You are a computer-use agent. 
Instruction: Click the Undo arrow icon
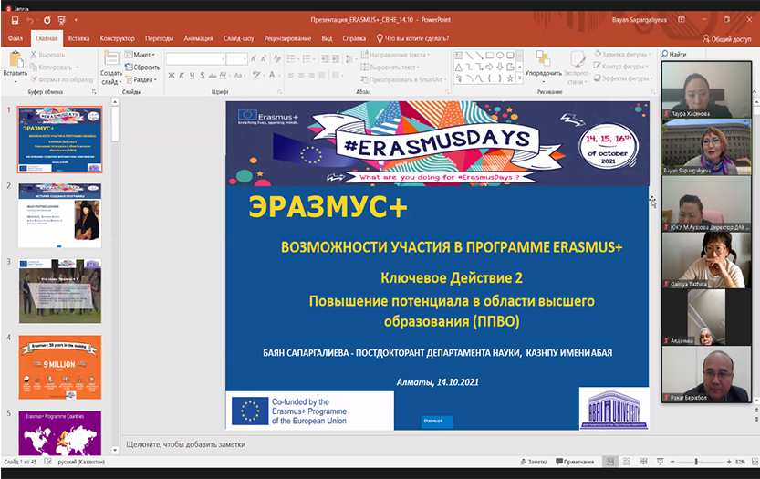[29, 19]
